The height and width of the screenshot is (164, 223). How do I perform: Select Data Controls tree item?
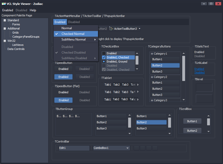(16, 49)
